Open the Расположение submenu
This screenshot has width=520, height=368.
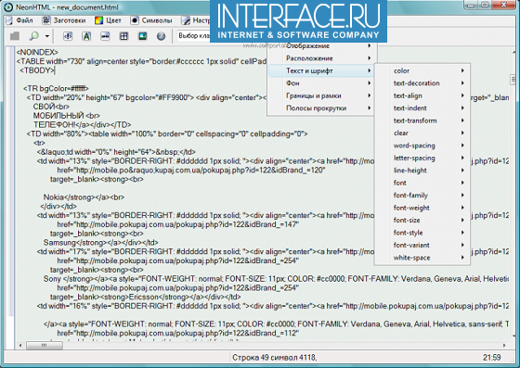click(x=320, y=58)
